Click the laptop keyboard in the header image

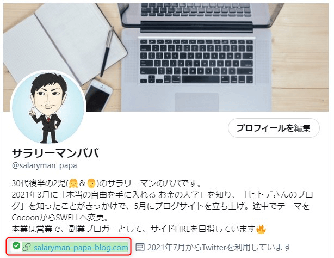[196, 60]
